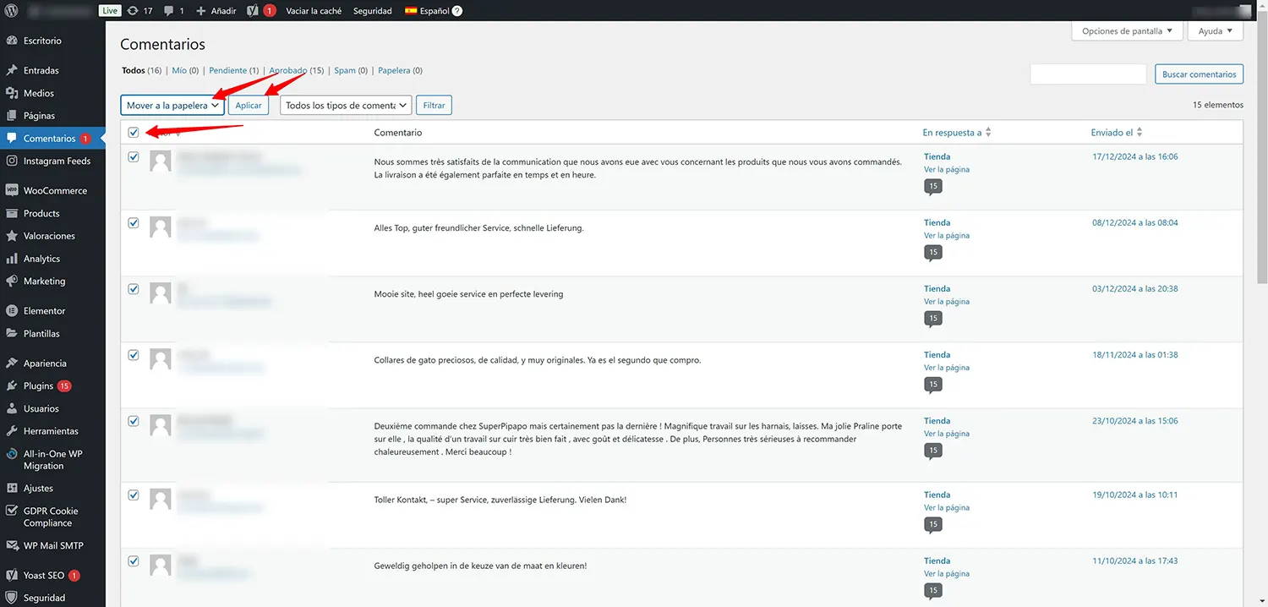Expand the Todos los tipos de comentarios dropdown
Viewport: 1268px width, 607px height.
point(346,105)
